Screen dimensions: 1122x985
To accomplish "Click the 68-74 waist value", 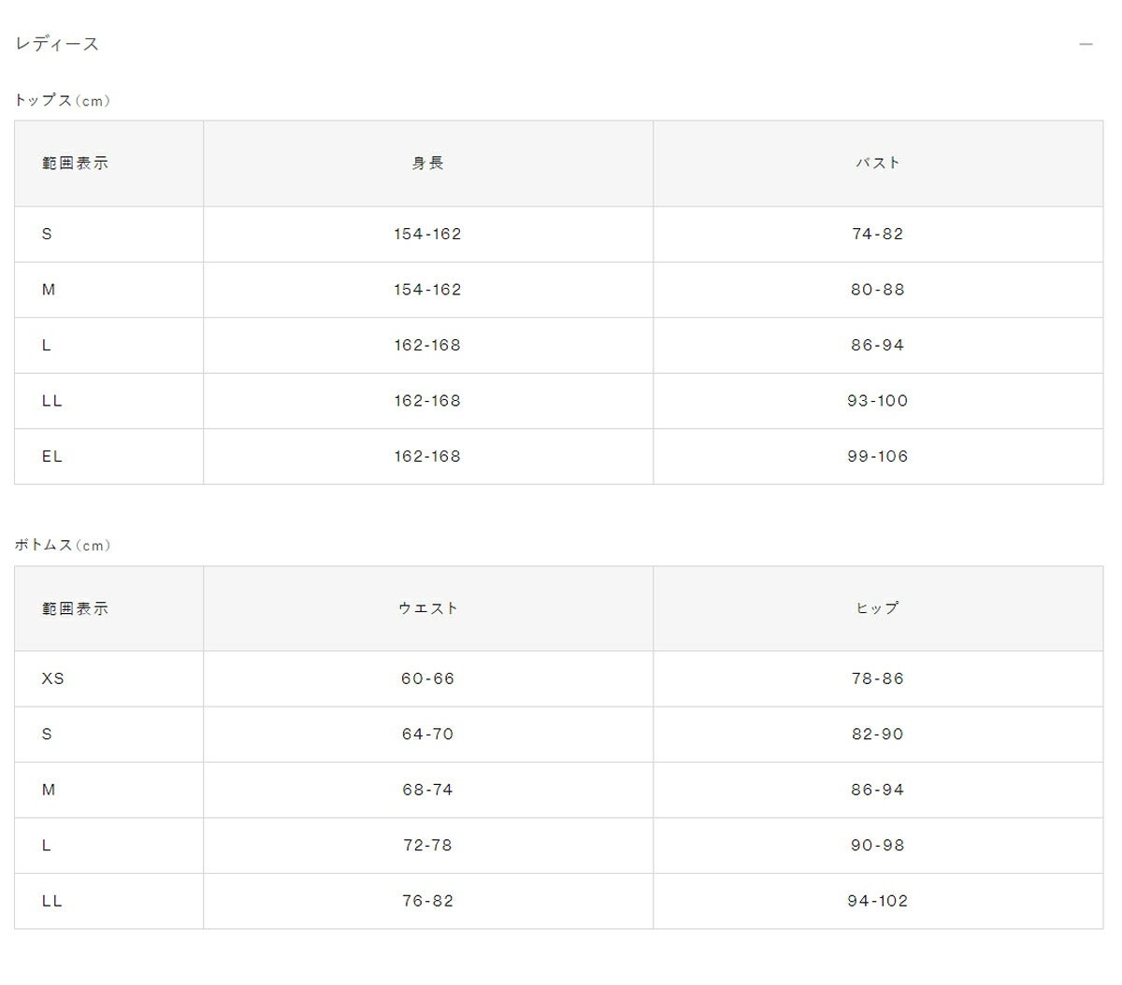I will pos(428,791).
